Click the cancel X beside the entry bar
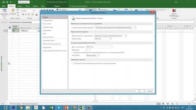The height and width of the screenshot is (110, 196). (x=3, y=22)
